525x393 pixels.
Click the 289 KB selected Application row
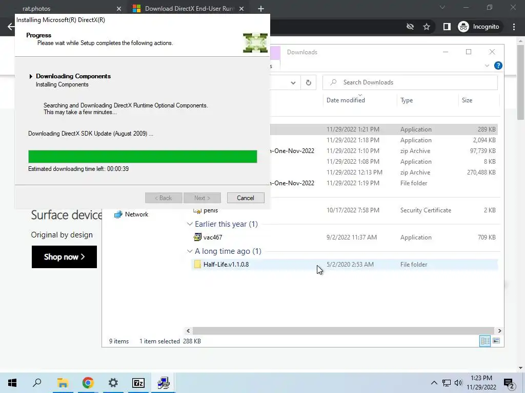pos(383,129)
